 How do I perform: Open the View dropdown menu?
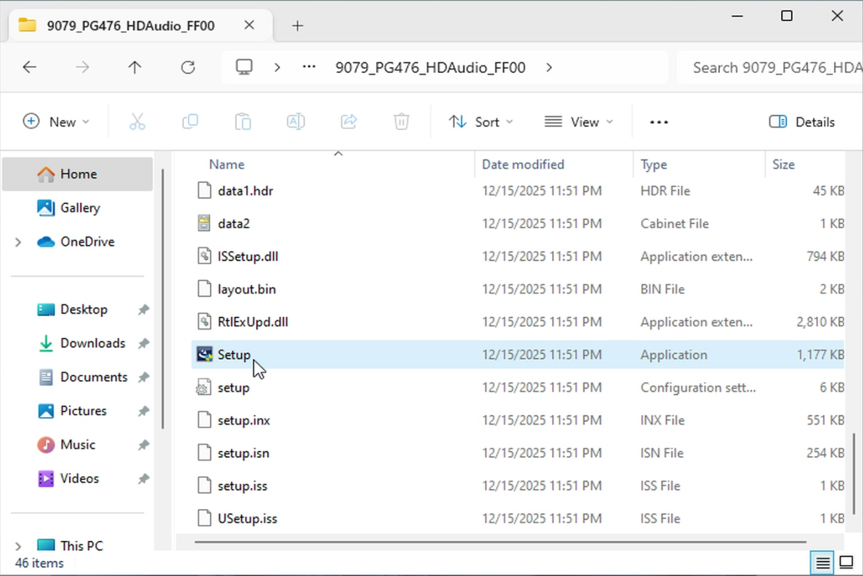coord(578,122)
